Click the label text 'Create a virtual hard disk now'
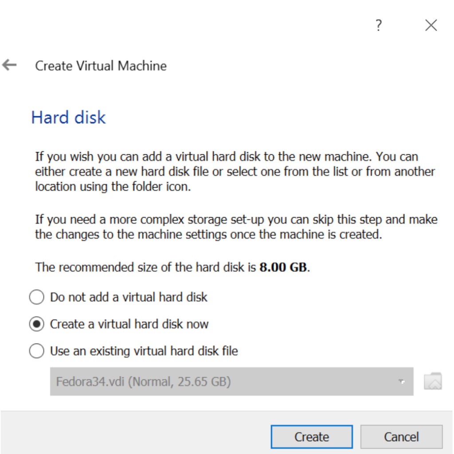454x454 pixels. tap(129, 324)
